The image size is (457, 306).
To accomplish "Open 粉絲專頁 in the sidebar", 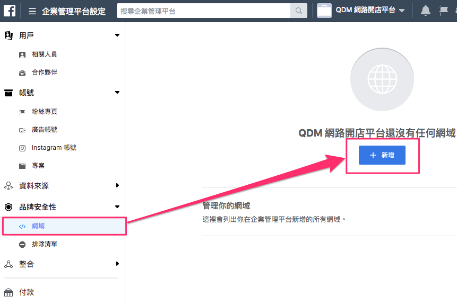I will (x=44, y=112).
